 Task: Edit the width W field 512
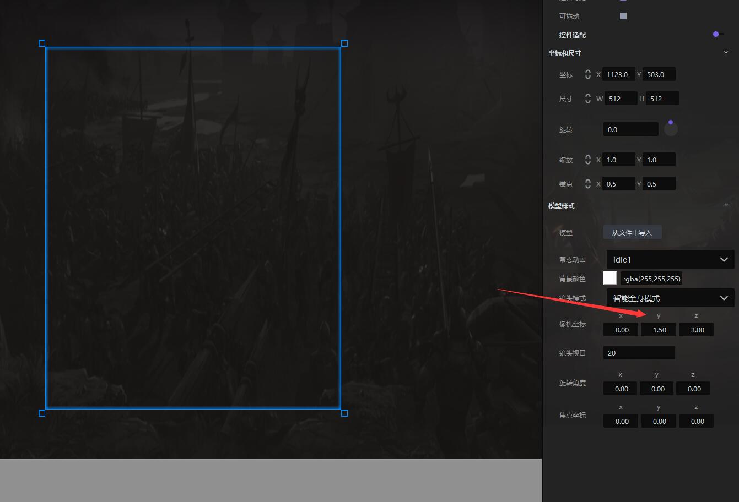(x=621, y=99)
